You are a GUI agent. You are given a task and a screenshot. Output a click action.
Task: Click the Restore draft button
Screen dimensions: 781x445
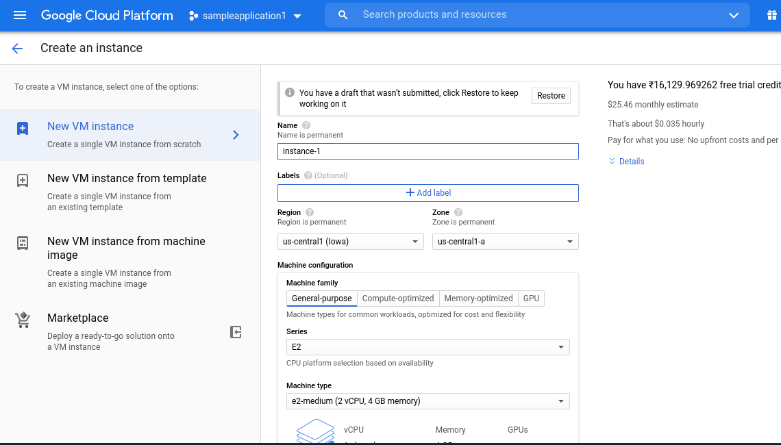point(551,96)
